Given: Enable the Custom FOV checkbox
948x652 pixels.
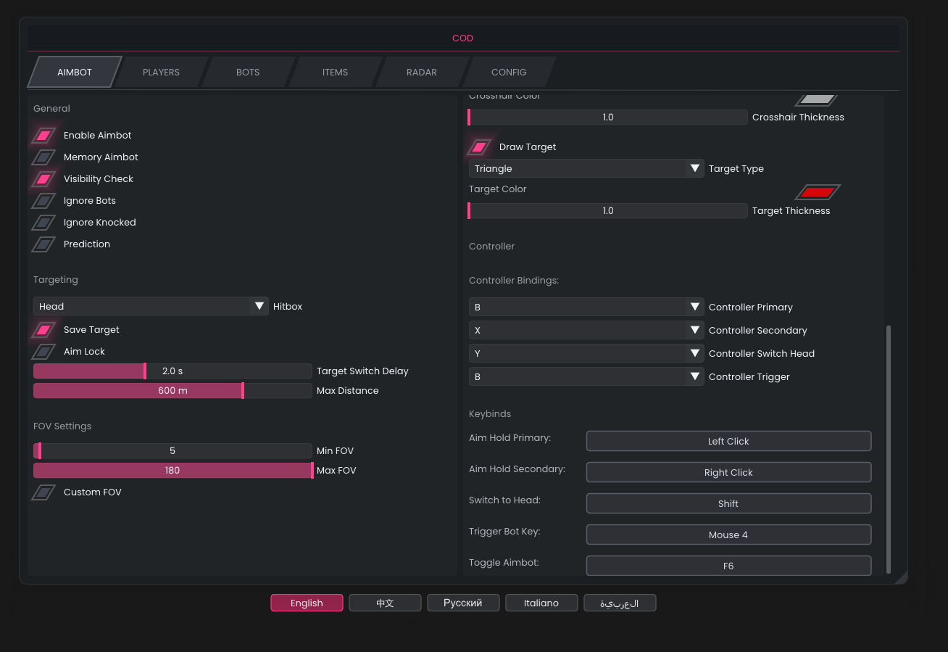Looking at the screenshot, I should (43, 492).
